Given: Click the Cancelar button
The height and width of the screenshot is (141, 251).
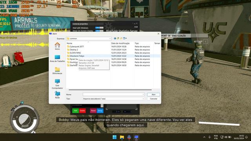Looking at the screenshot, I should point(153,99).
